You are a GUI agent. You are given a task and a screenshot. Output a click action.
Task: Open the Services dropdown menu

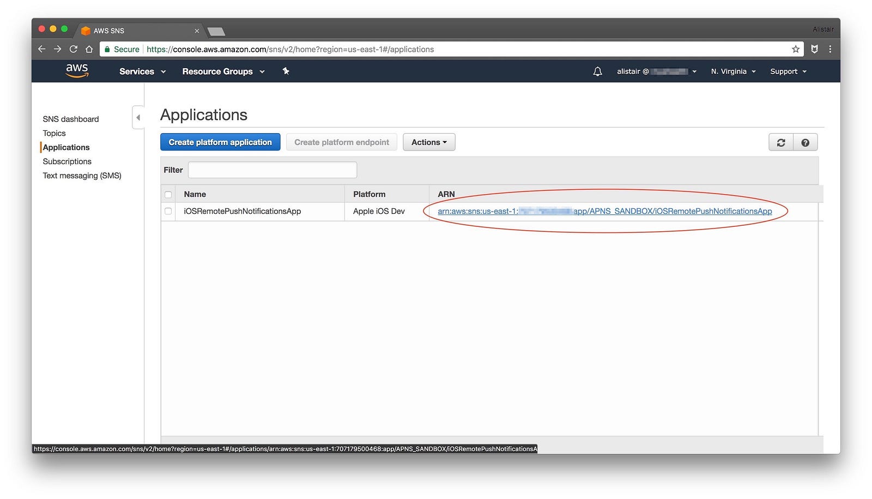coord(143,71)
